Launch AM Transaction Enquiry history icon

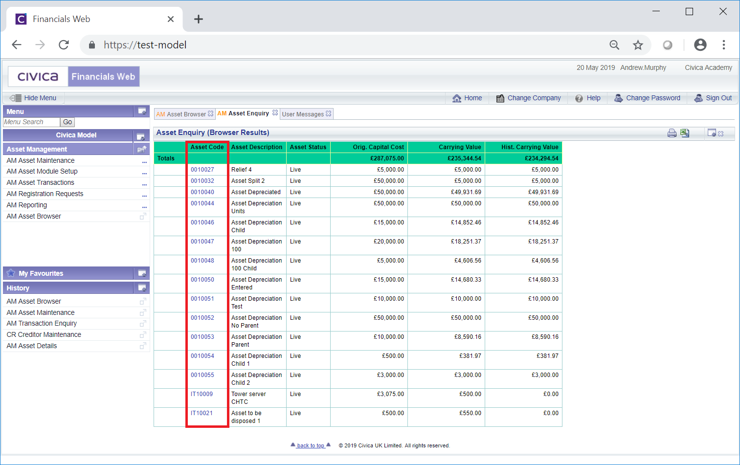click(143, 323)
